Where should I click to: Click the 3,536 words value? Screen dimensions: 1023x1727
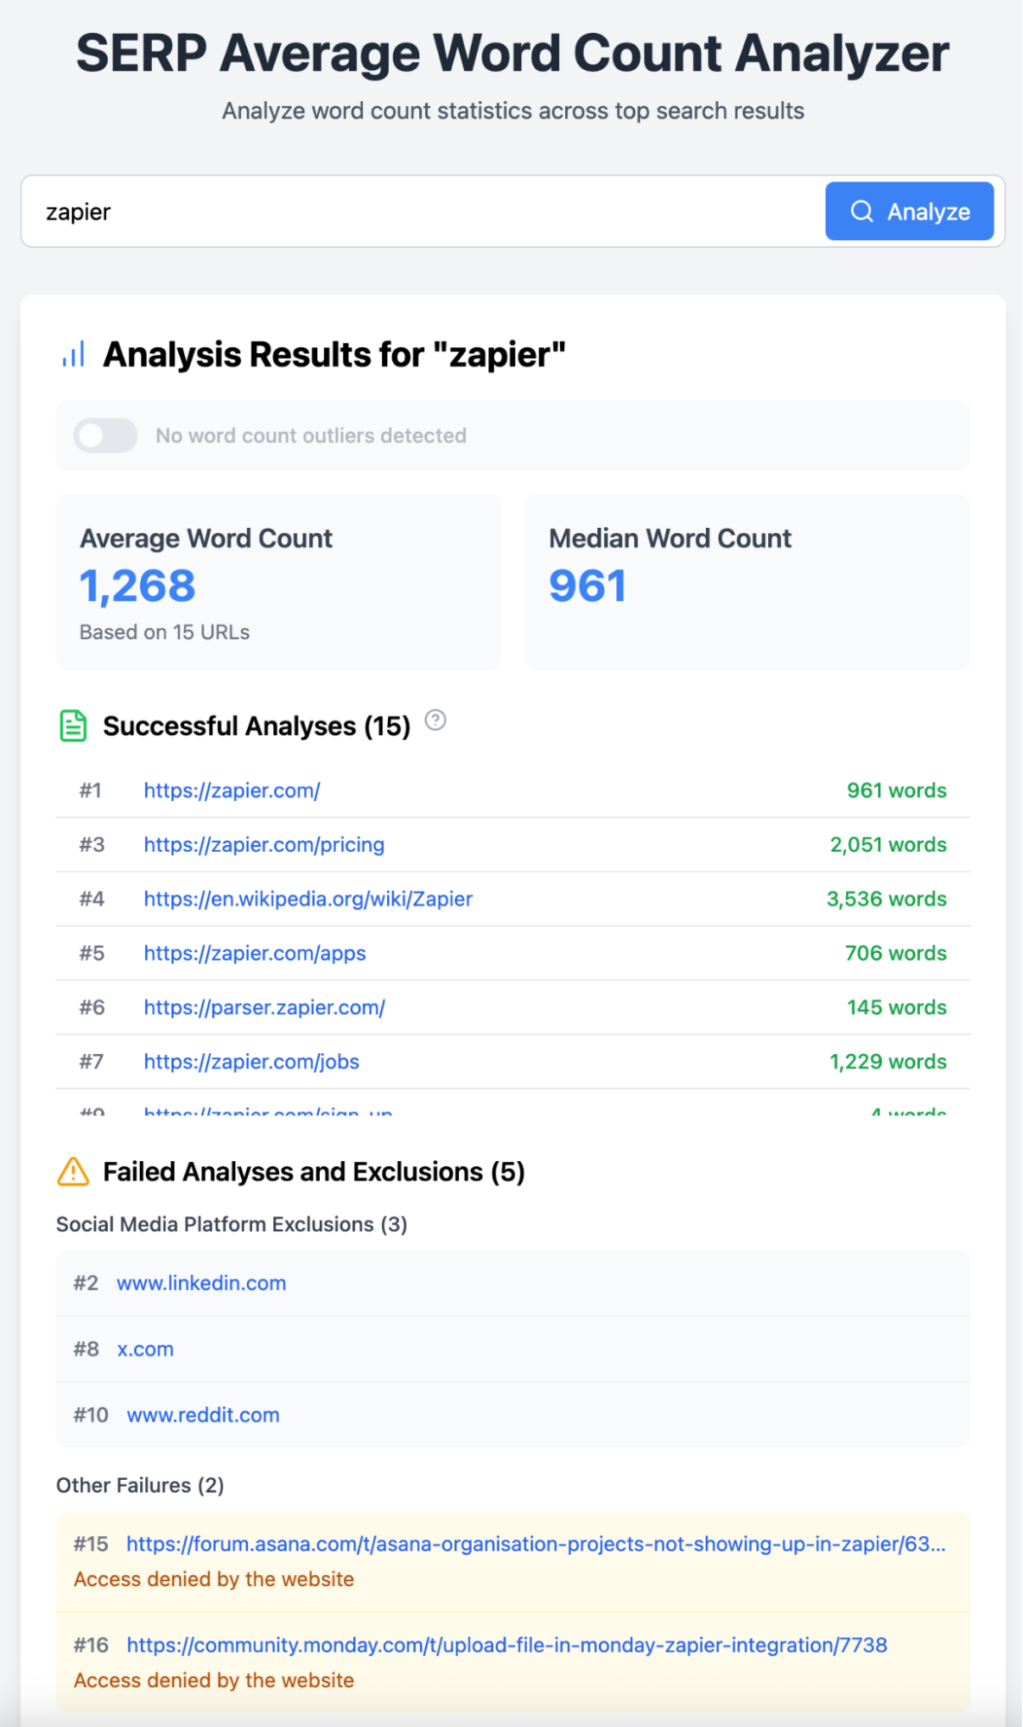(x=886, y=899)
